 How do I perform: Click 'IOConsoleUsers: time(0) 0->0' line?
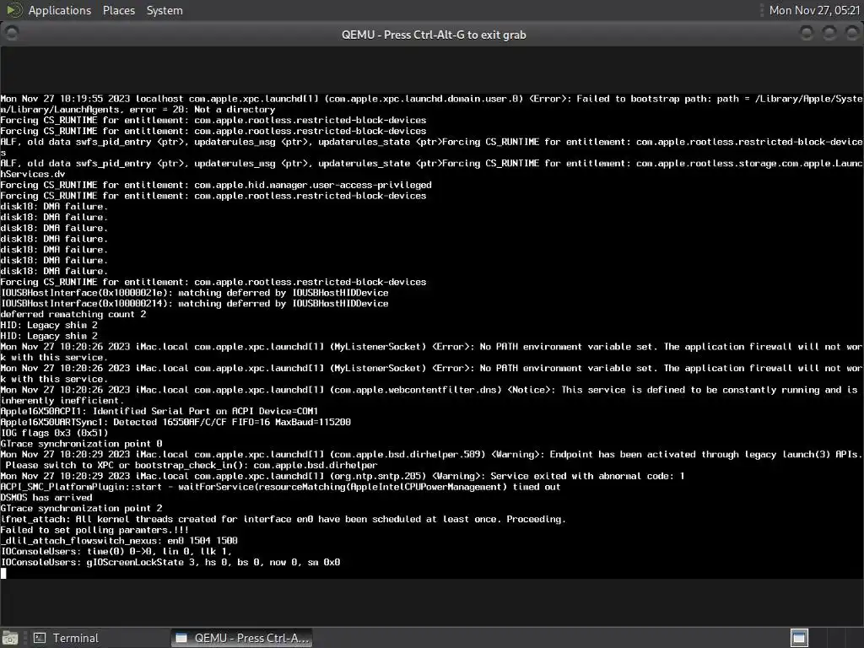pyautogui.click(x=116, y=552)
